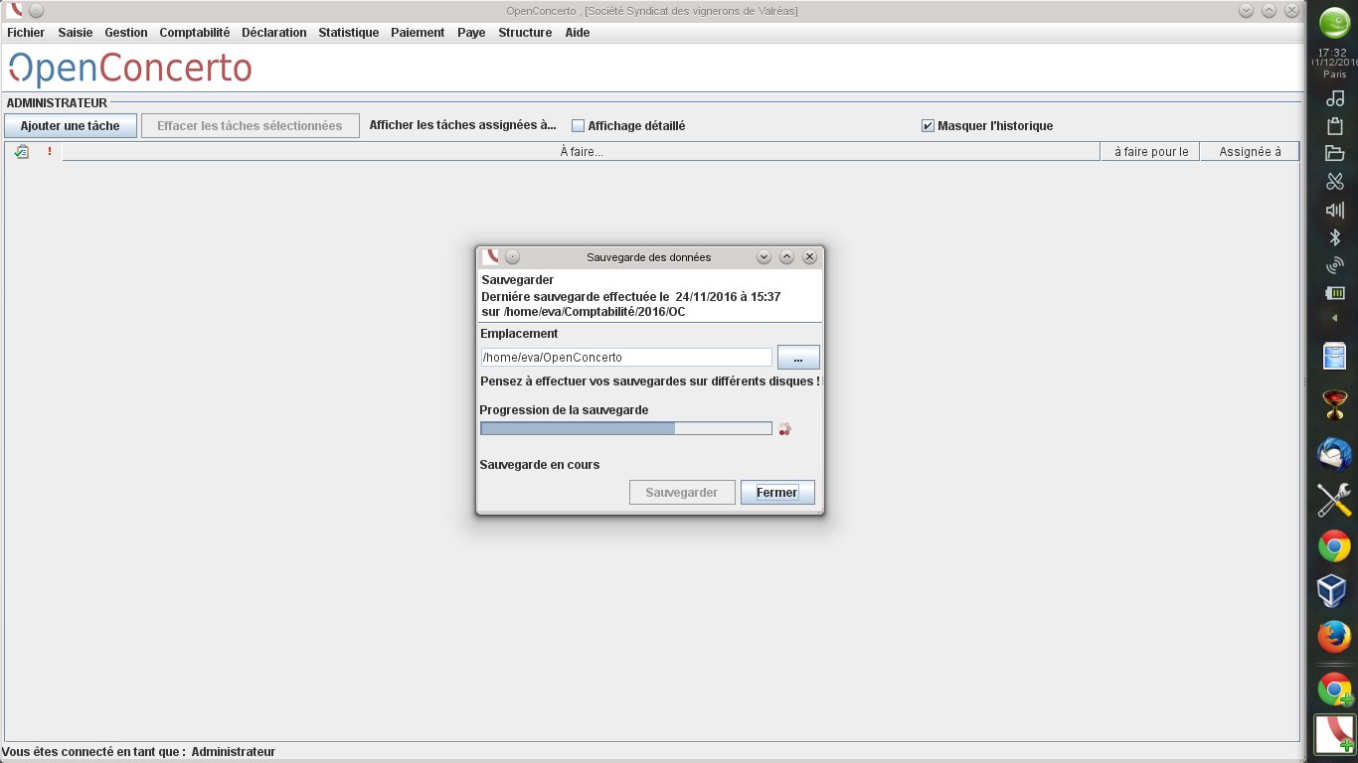The image size is (1358, 763).
Task: Sort by the Assignée à column header
Action: pyautogui.click(x=1250, y=152)
